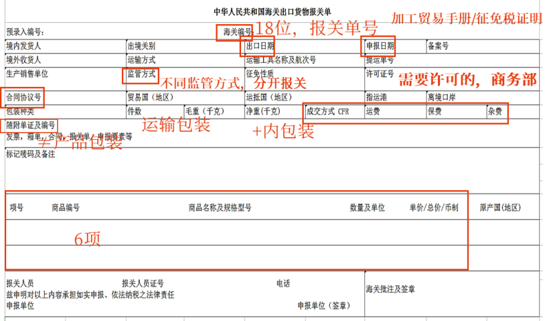
Task: Select the 报关人员证号 label
Action: [143, 283]
